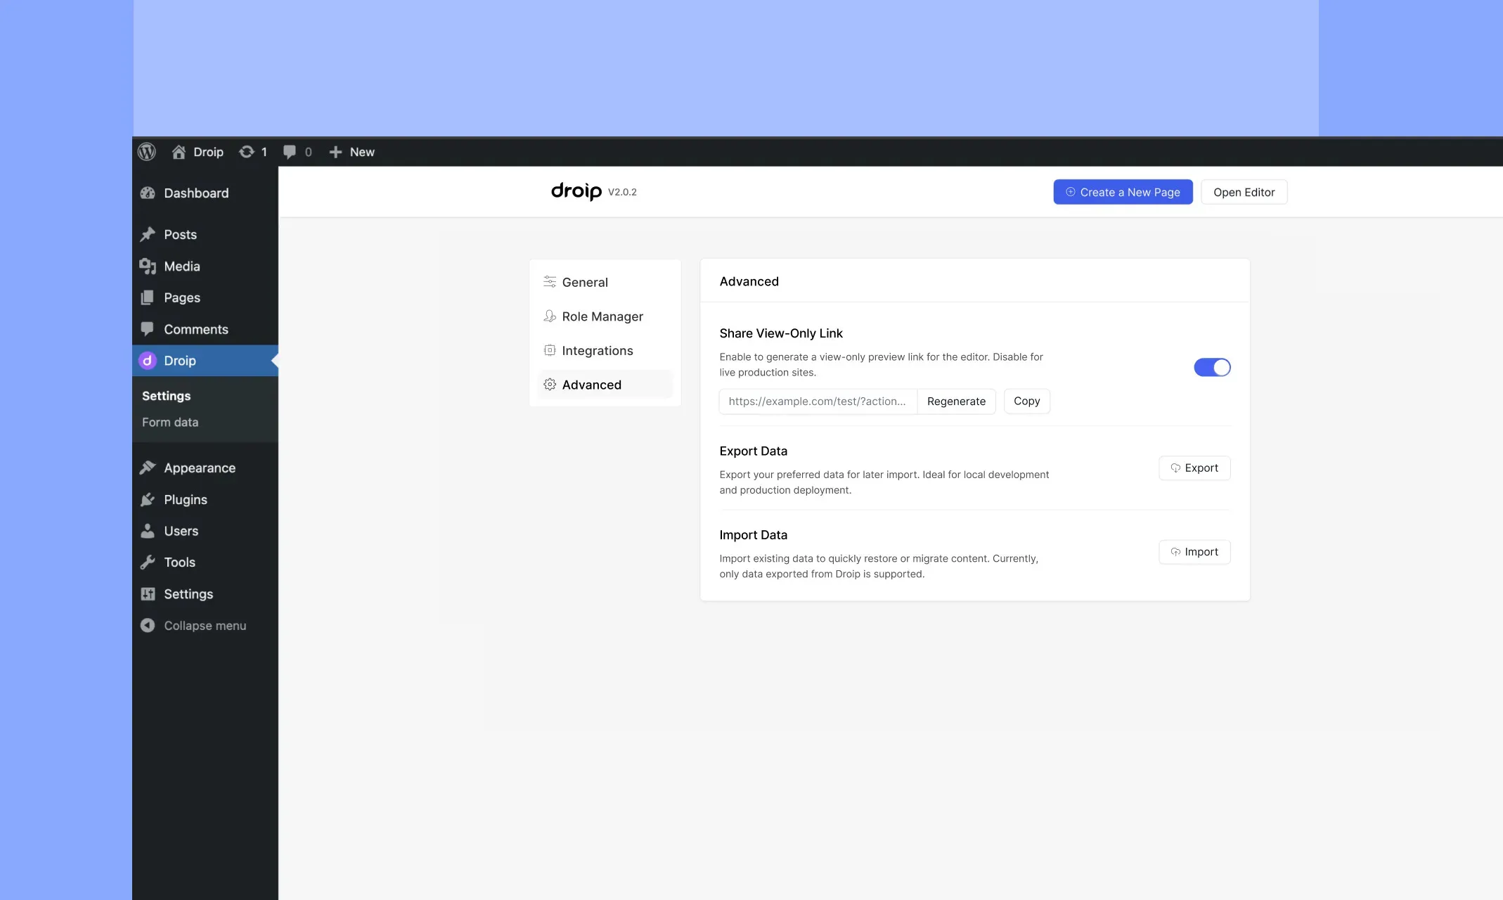Screen dimensions: 1503x900
Task: Disable the Share View-Only Link toggle
Action: point(1212,367)
